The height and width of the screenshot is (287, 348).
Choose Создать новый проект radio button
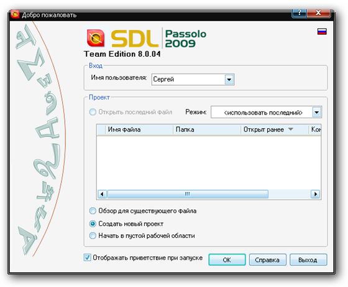(x=93, y=223)
